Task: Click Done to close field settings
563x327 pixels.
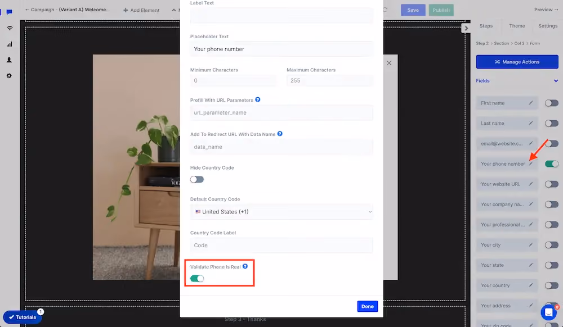Action: coord(367,306)
